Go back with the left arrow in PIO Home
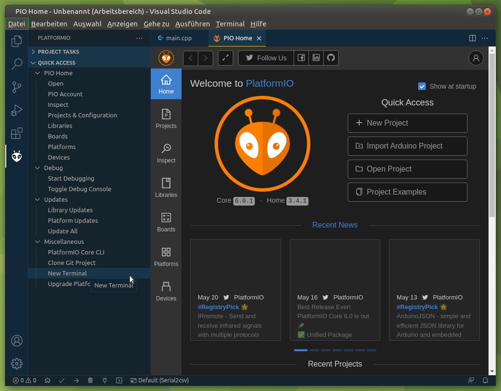This screenshot has height=391, width=501. 191,58
